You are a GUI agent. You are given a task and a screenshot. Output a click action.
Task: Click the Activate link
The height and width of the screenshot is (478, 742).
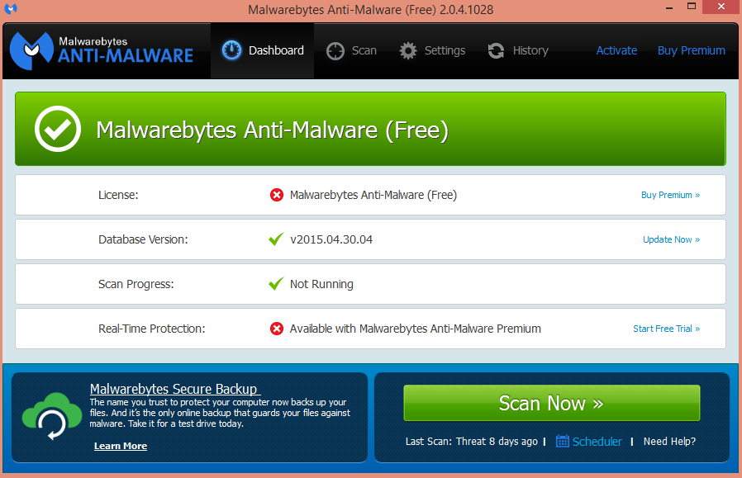click(616, 50)
